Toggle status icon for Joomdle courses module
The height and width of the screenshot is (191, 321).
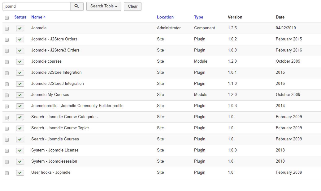click(x=20, y=62)
